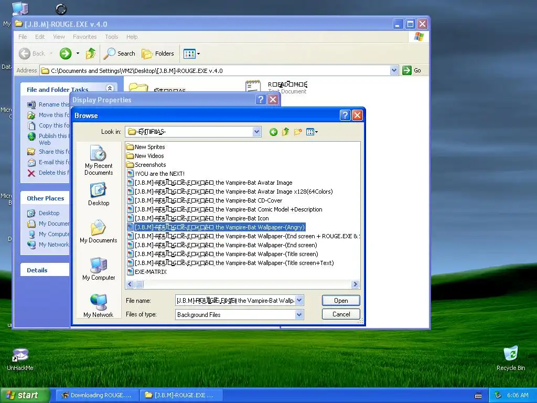Select the Vampire-Bat CD-Cover file
Viewport: 537px width, 403px height.
click(x=205, y=200)
